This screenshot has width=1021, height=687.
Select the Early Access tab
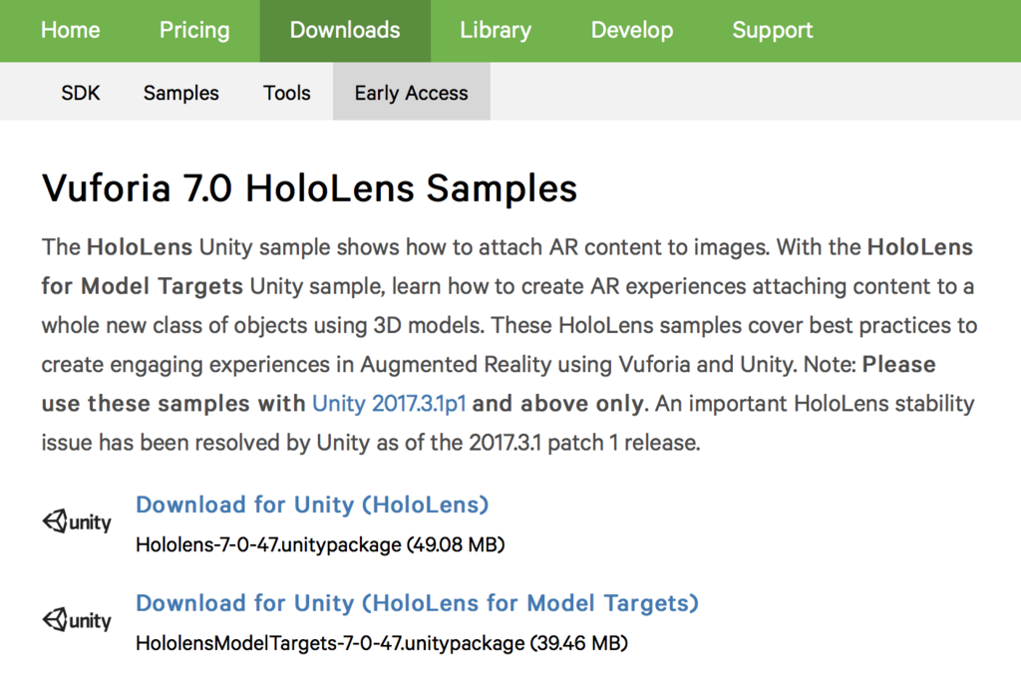(412, 92)
